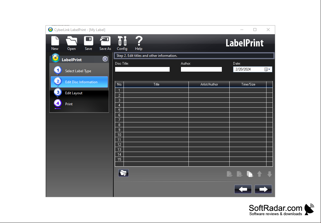This screenshot has width=321, height=223.
Task: Collapse the LabelPrint sidebar panel
Action: (105, 59)
